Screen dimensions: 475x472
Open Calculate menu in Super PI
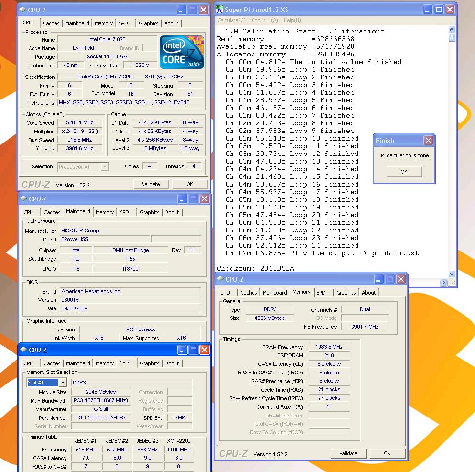[x=232, y=20]
